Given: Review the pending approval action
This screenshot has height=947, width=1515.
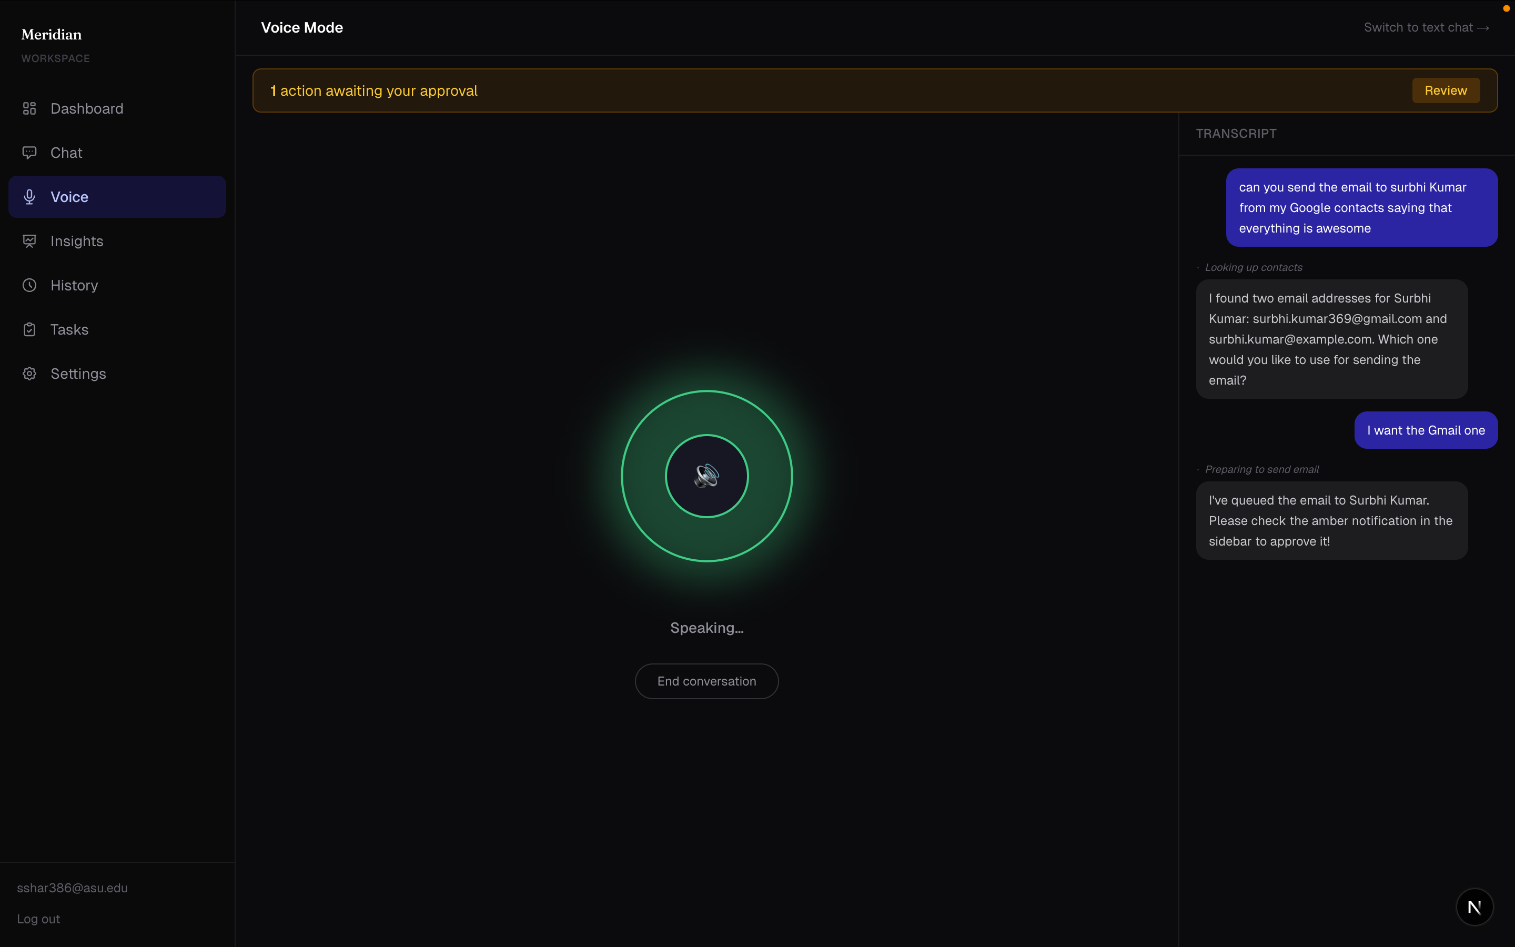Looking at the screenshot, I should pos(1446,90).
